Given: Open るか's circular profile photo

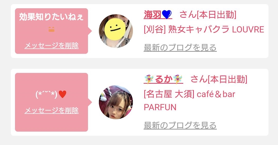Looking at the screenshot, I should [116, 102].
